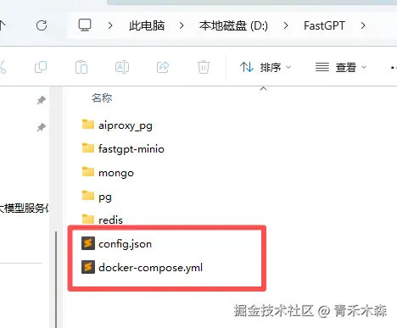
Task: Select 此电脑 in the breadcrumb path
Action: click(x=147, y=25)
